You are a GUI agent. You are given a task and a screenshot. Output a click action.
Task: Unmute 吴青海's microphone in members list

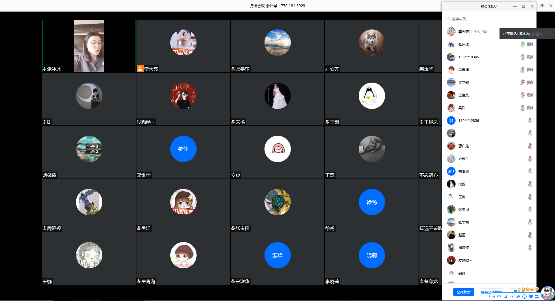click(522, 70)
